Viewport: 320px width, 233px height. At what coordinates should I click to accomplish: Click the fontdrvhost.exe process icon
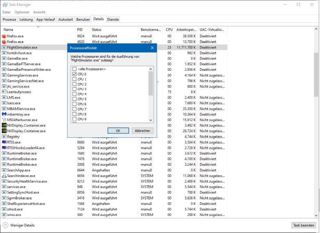coord(4,53)
